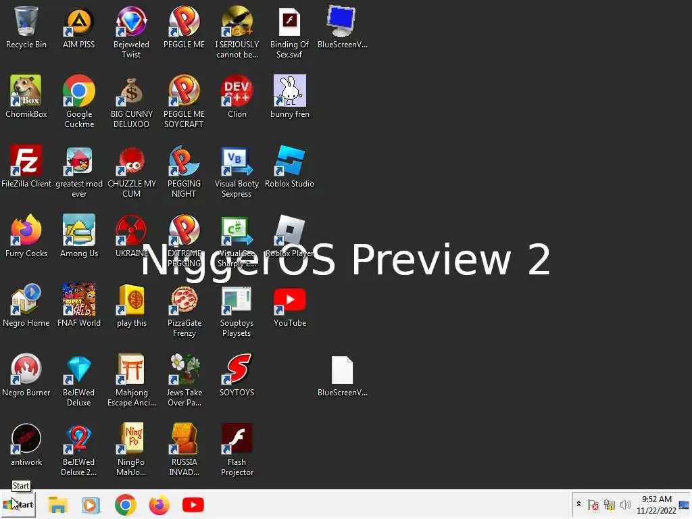Select the BlueScreenV... blank file icon
Image resolution: width=692 pixels, height=519 pixels.
pyautogui.click(x=342, y=375)
